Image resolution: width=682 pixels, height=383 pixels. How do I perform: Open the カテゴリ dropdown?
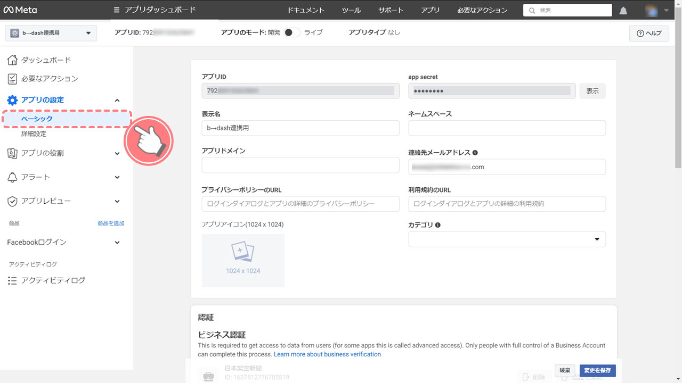coord(507,239)
